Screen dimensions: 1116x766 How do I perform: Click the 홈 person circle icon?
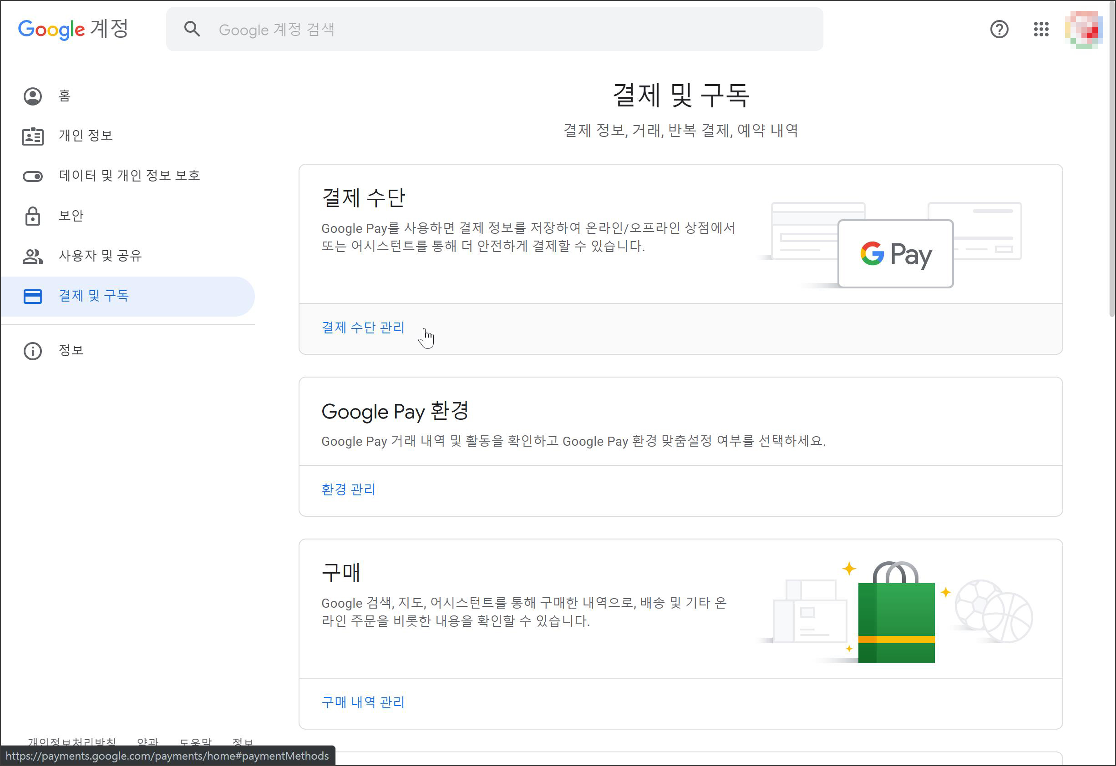point(33,96)
